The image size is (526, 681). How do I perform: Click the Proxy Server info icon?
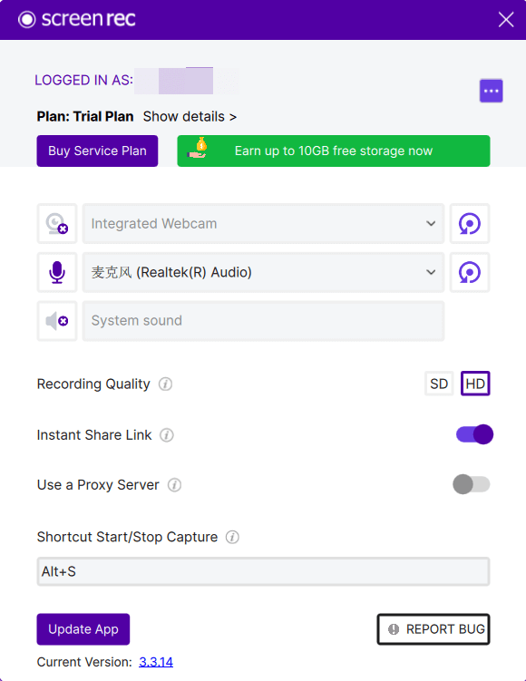175,485
